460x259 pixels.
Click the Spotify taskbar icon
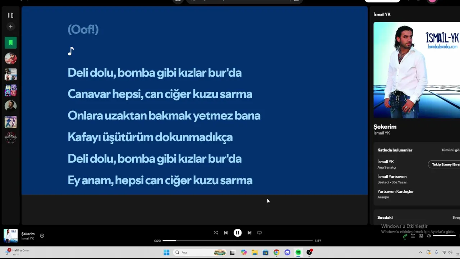click(x=298, y=253)
